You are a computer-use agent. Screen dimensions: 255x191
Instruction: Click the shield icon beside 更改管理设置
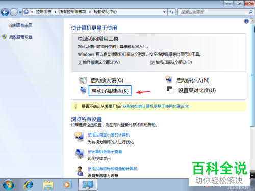pyautogui.click(x=5, y=37)
